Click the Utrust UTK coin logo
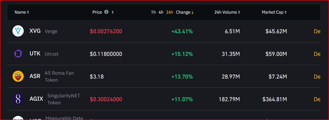 (x=18, y=54)
